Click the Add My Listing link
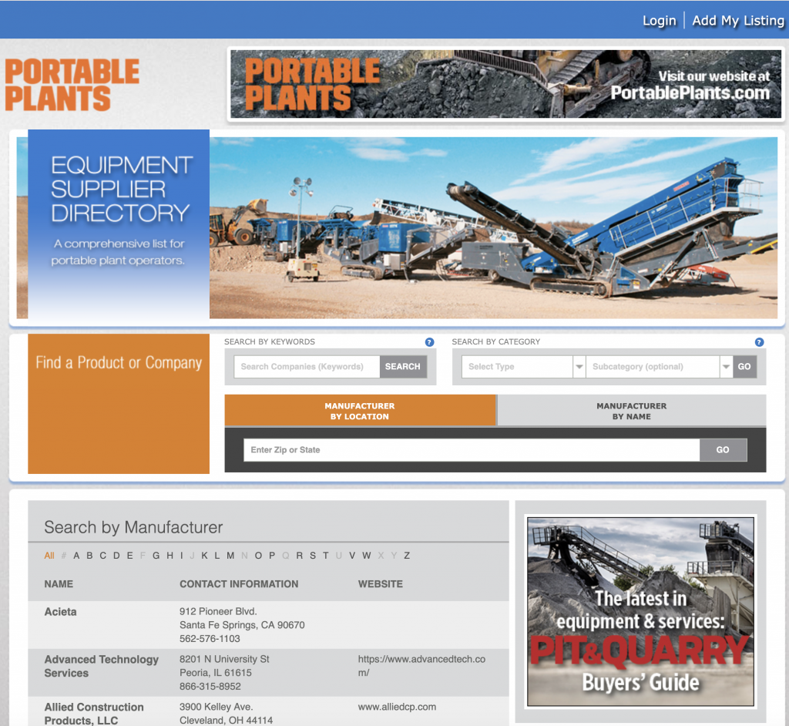The width and height of the screenshot is (789, 726). [737, 21]
